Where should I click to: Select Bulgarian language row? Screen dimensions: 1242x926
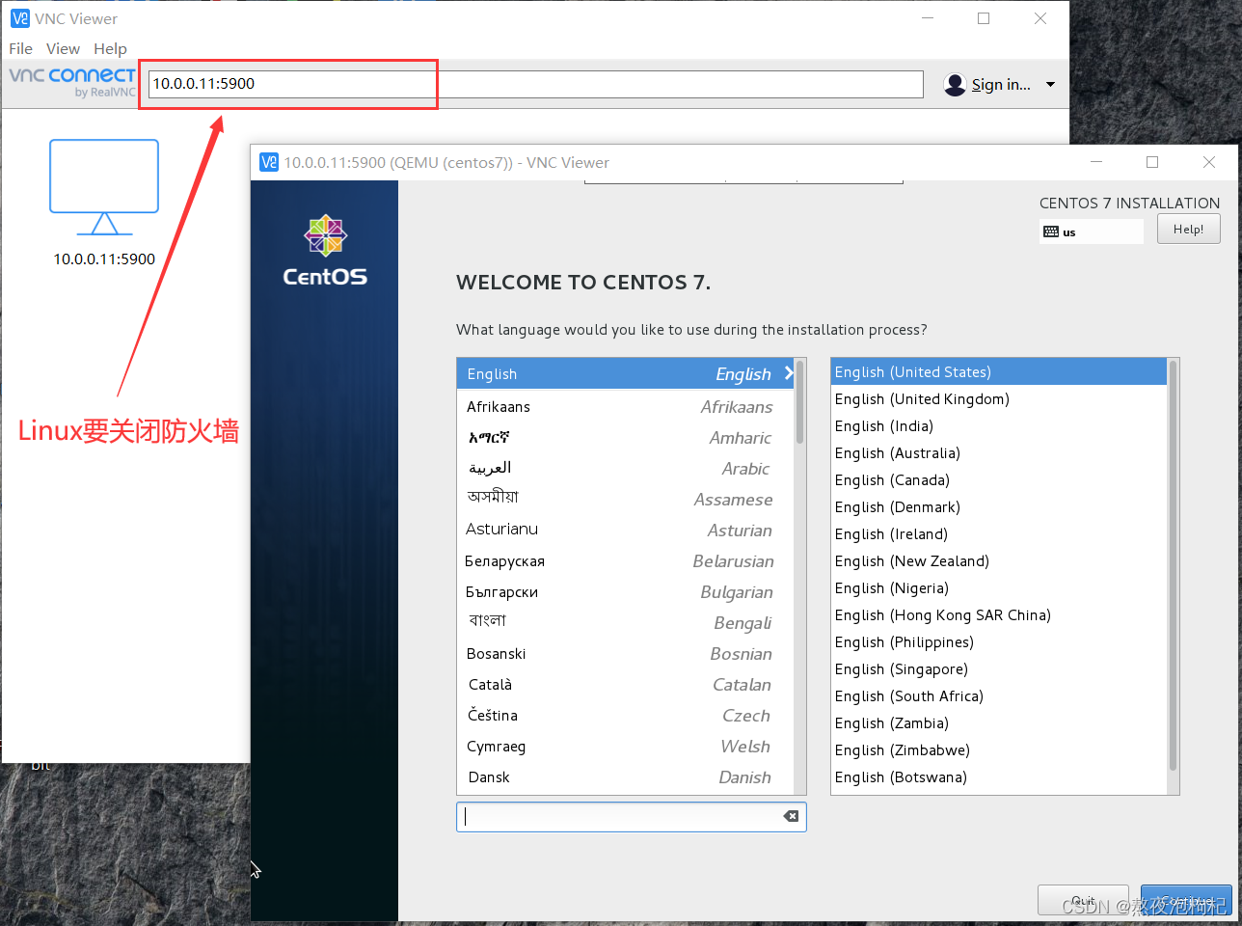coord(625,592)
